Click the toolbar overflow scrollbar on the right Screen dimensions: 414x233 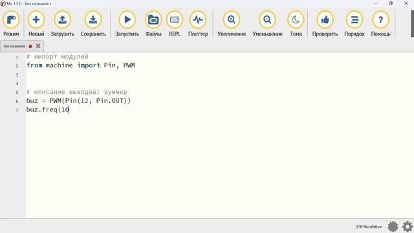coord(412,24)
